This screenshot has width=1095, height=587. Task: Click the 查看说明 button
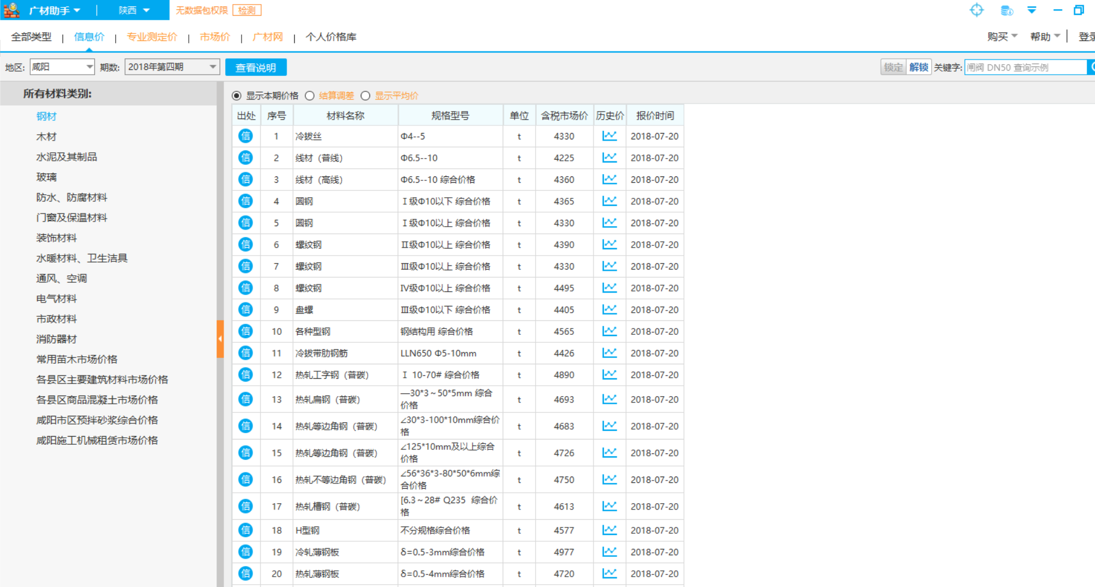256,67
